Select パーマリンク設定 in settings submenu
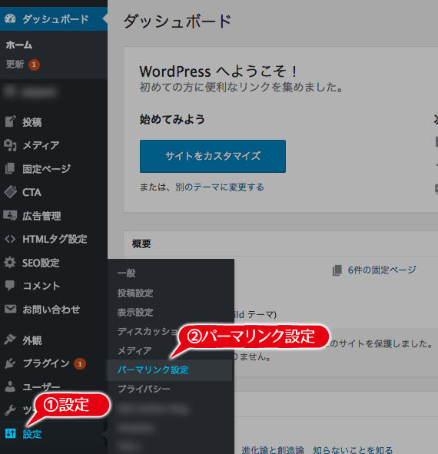The height and width of the screenshot is (454, 438). click(x=153, y=369)
